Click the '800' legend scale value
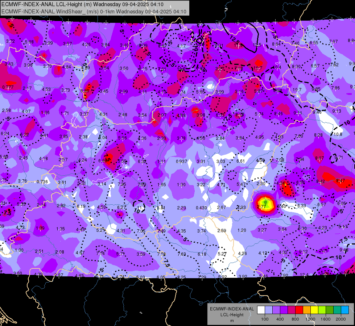The height and width of the screenshot is (326, 355). click(295, 319)
